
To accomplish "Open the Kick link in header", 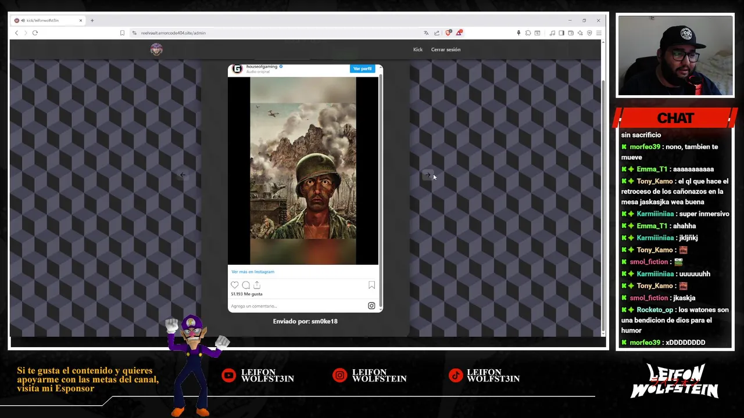I will [x=418, y=49].
